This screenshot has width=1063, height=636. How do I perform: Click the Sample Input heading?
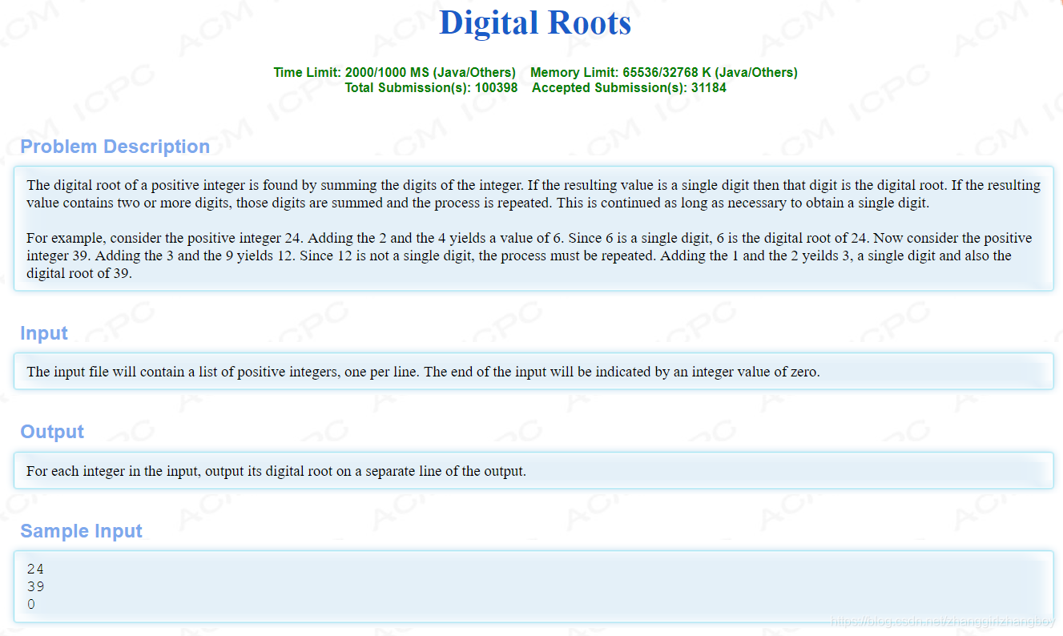point(81,531)
